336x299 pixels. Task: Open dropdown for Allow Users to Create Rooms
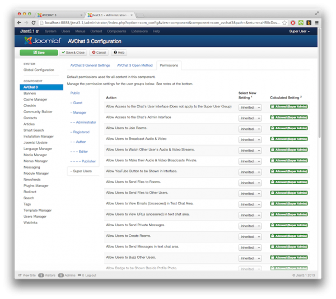(x=250, y=237)
